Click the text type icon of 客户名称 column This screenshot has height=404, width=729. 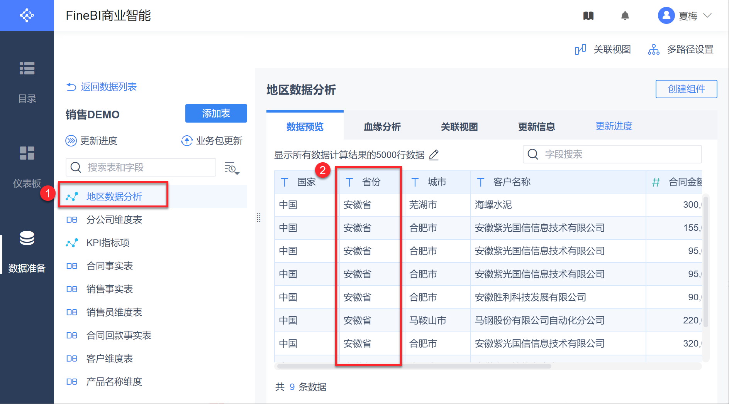click(481, 182)
